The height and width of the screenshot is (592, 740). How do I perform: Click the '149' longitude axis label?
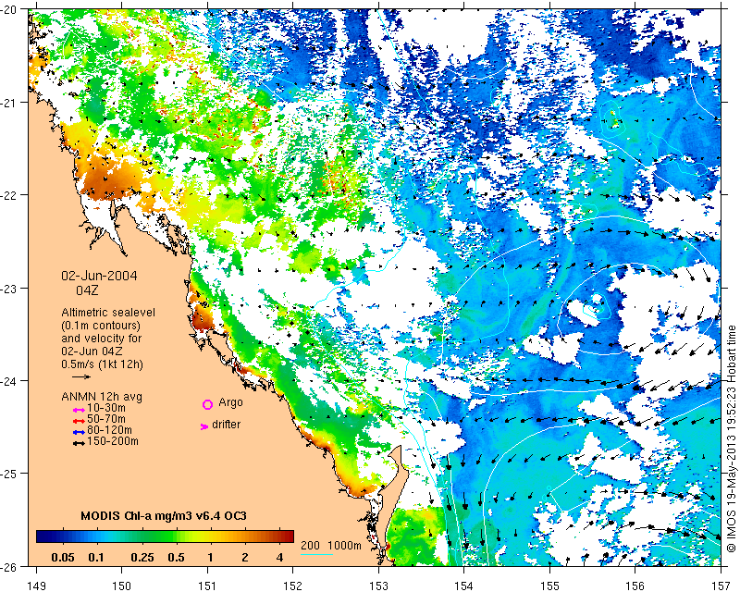click(37, 586)
